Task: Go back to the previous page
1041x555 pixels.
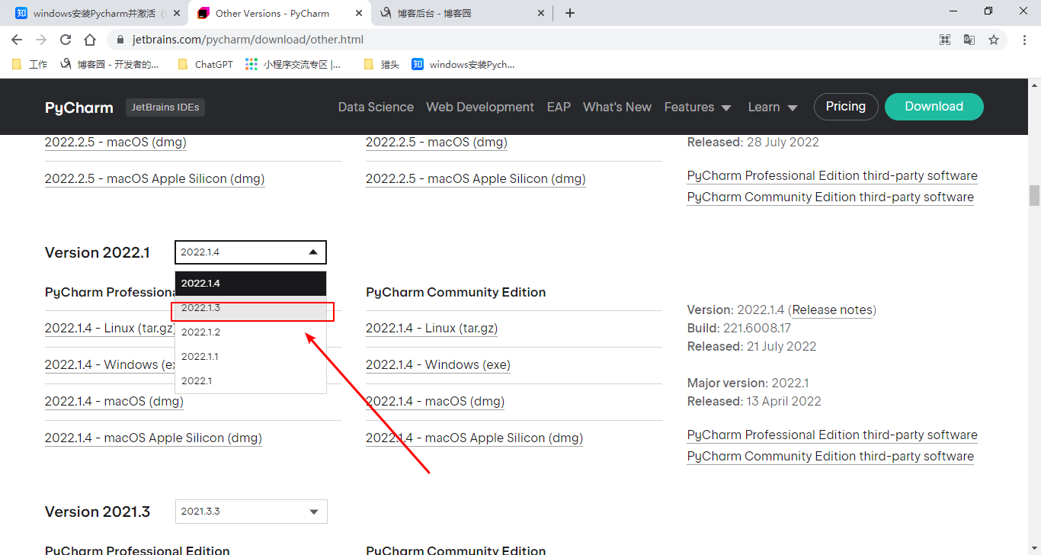Action: (x=17, y=40)
